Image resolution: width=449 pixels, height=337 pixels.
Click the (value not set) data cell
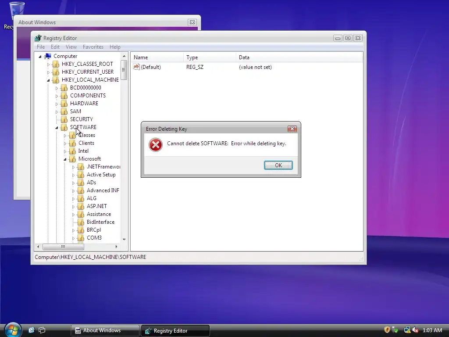click(255, 67)
